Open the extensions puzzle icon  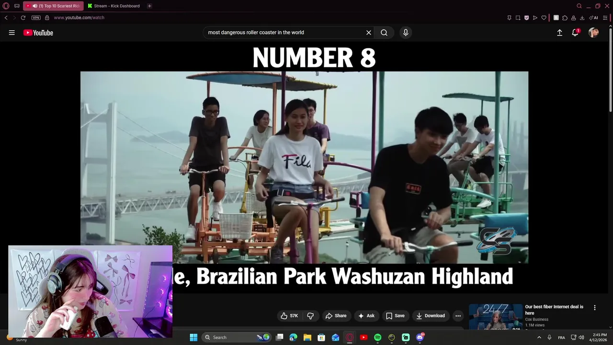click(565, 18)
